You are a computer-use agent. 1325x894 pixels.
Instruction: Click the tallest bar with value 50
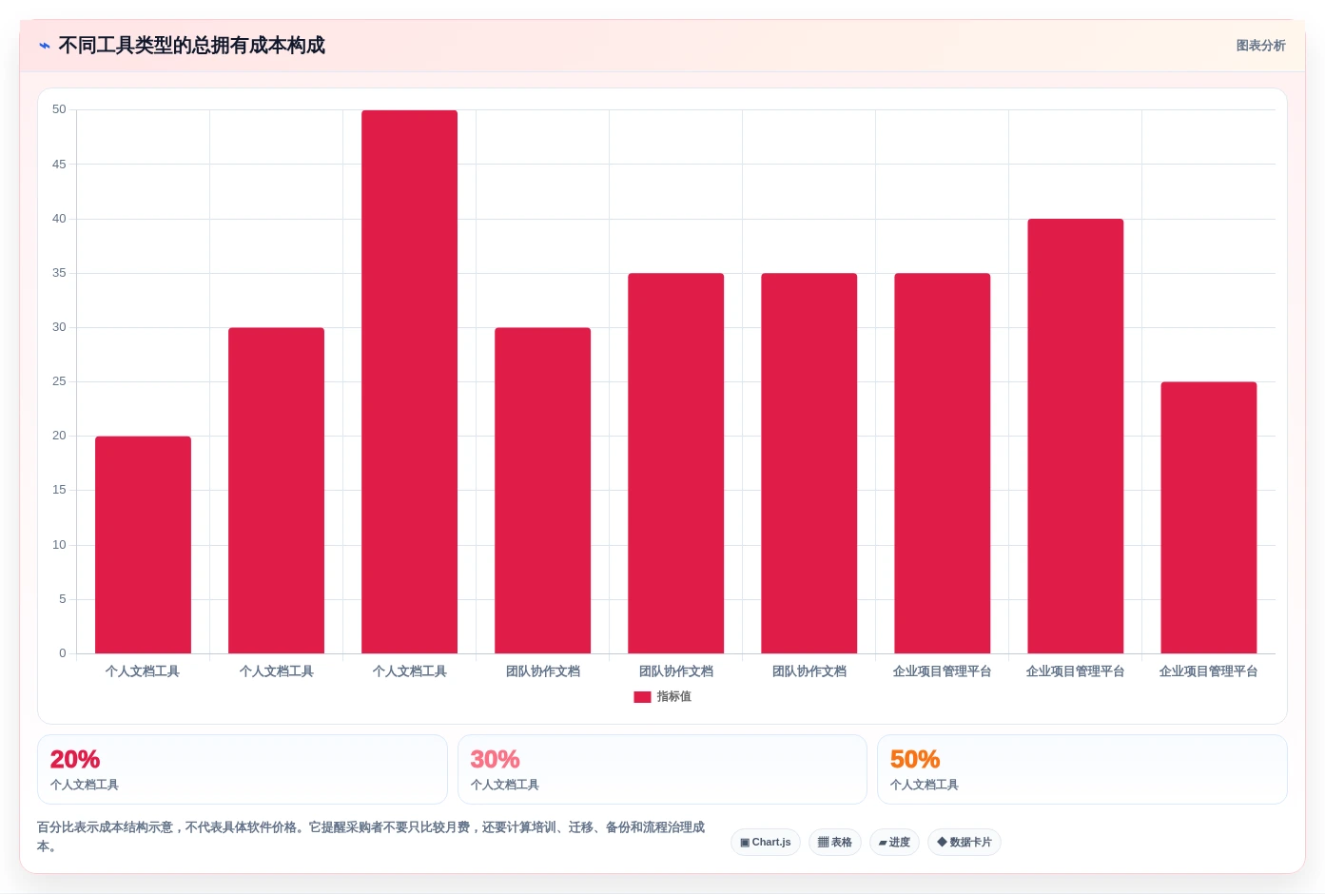coord(409,382)
